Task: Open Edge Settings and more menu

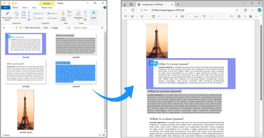Action: (x=253, y=10)
